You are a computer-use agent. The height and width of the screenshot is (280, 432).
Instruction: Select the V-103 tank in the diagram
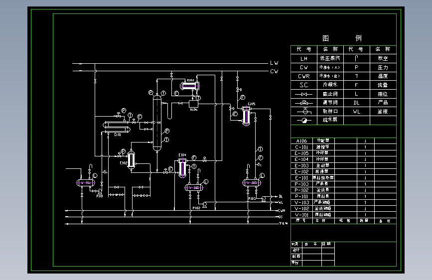pos(252,182)
